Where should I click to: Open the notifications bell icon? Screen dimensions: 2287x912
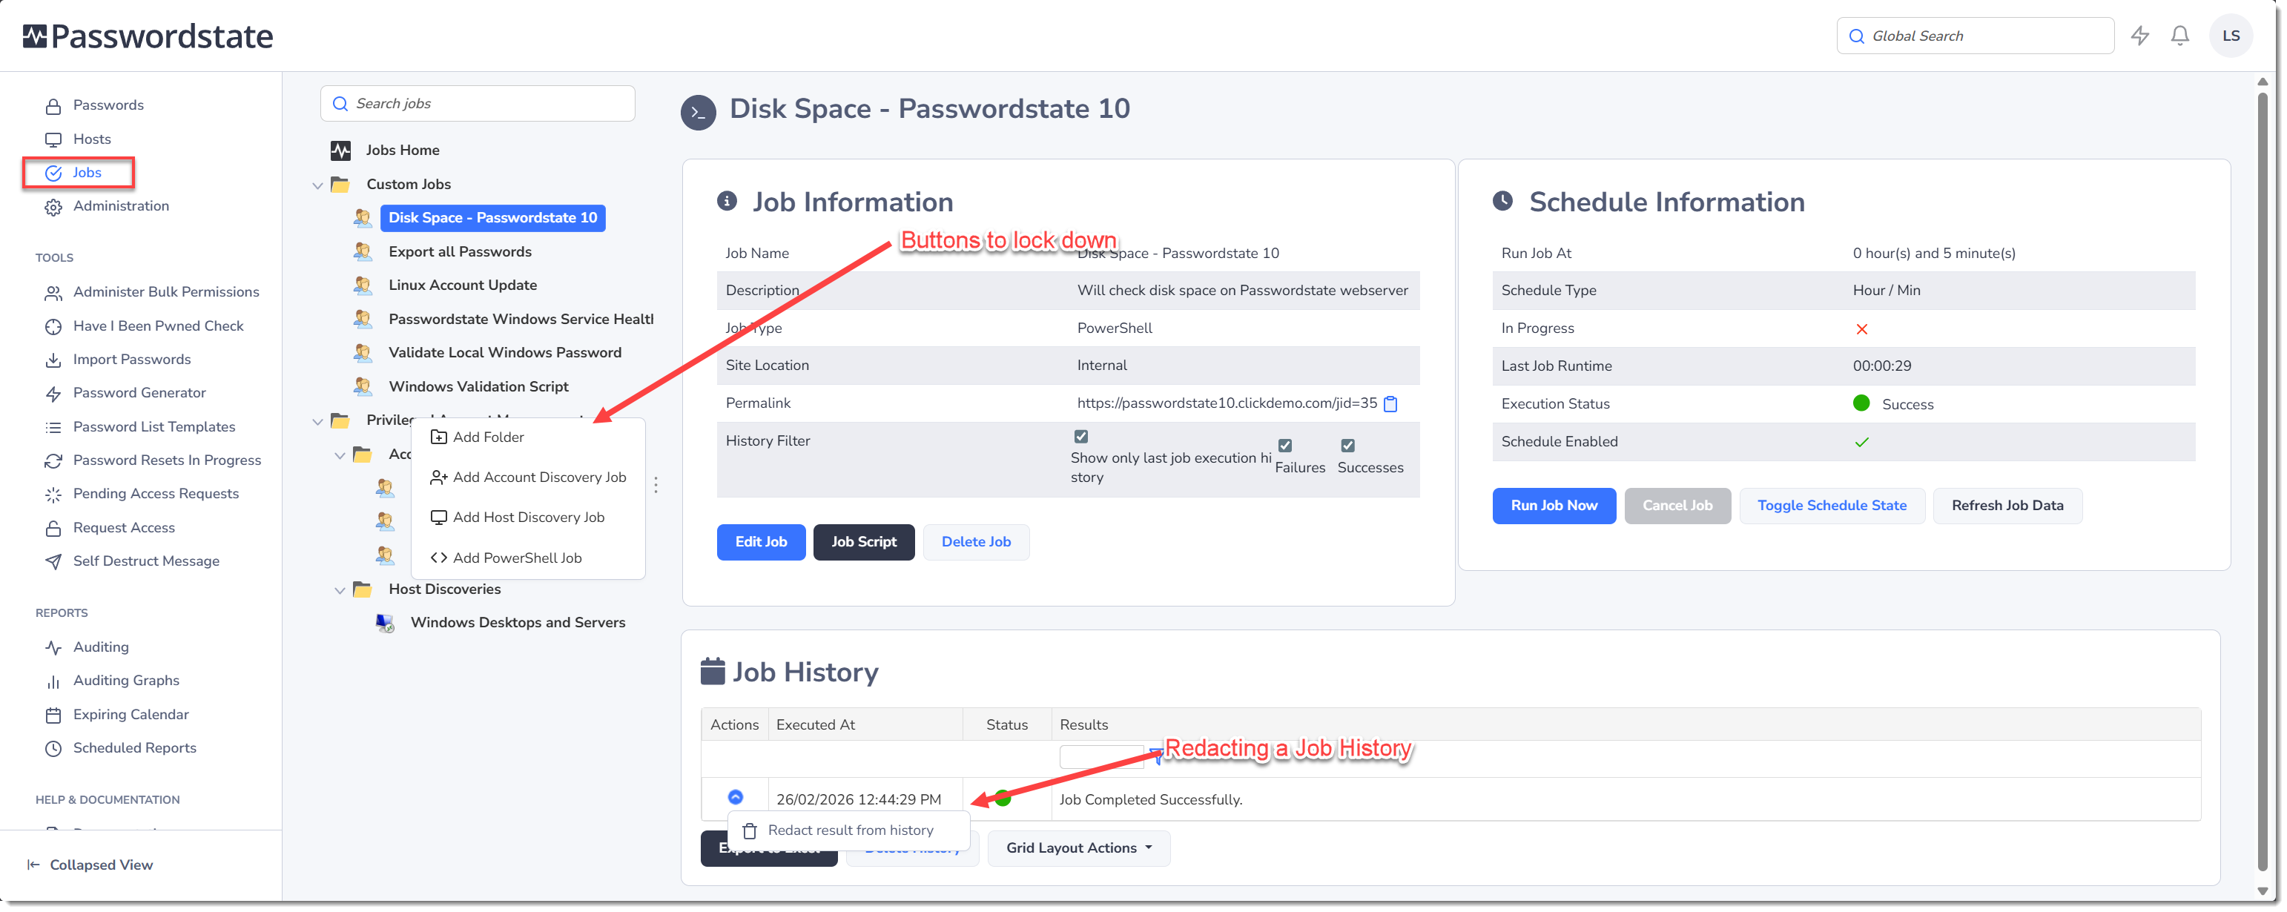coord(2179,36)
